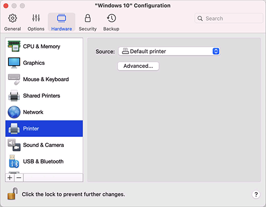Screen dimensions: 266x207
Task: Open the General settings gear icon
Action: (13, 18)
